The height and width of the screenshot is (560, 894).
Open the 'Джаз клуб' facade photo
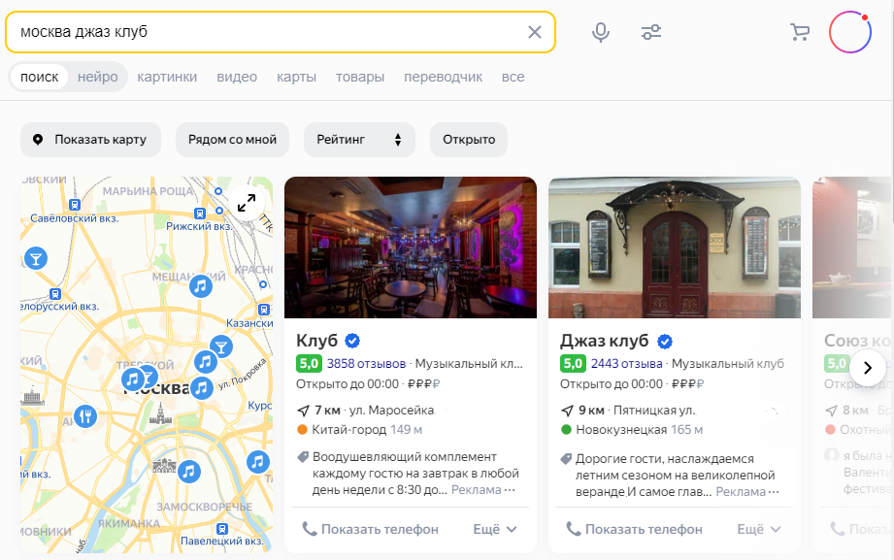click(x=675, y=247)
